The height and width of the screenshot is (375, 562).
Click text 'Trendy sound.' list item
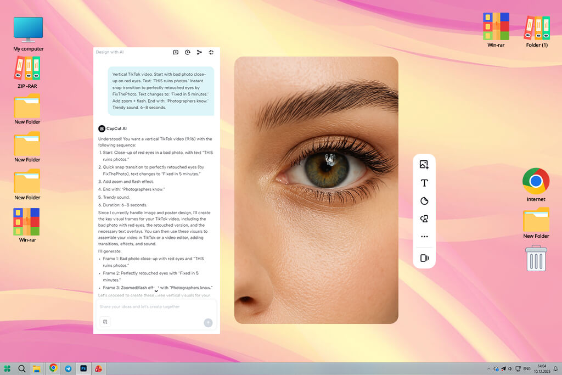click(116, 197)
